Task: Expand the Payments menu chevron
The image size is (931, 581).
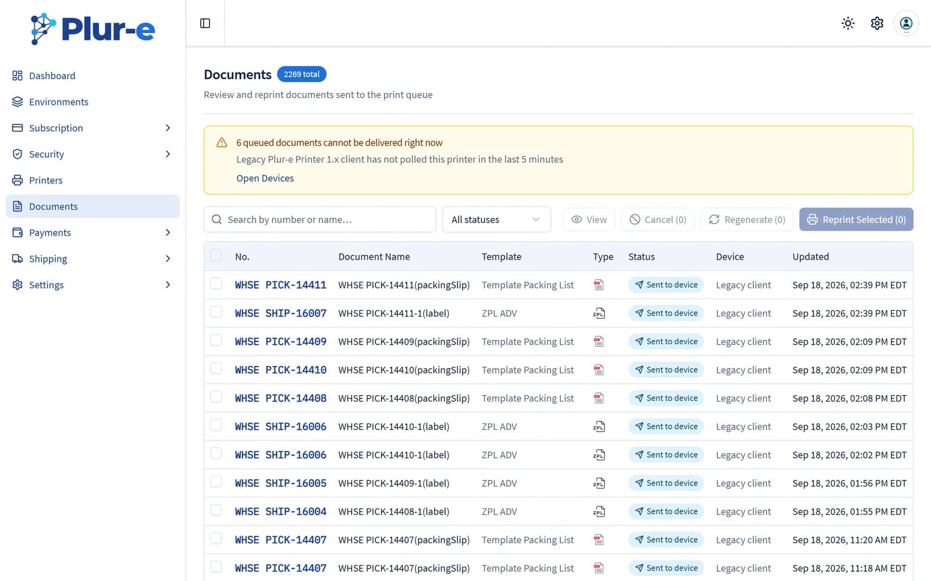Action: (168, 232)
